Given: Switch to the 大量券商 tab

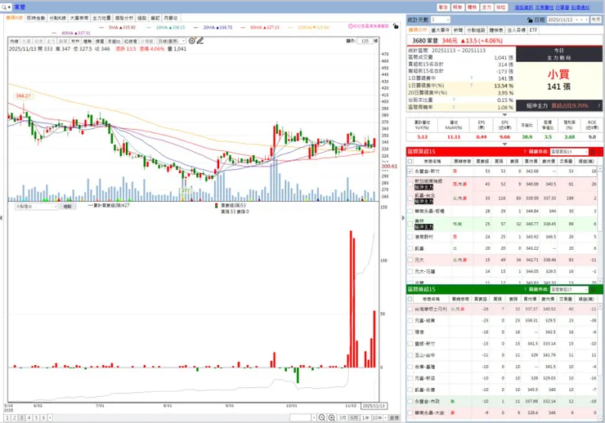Looking at the screenshot, I should pos(79,18).
